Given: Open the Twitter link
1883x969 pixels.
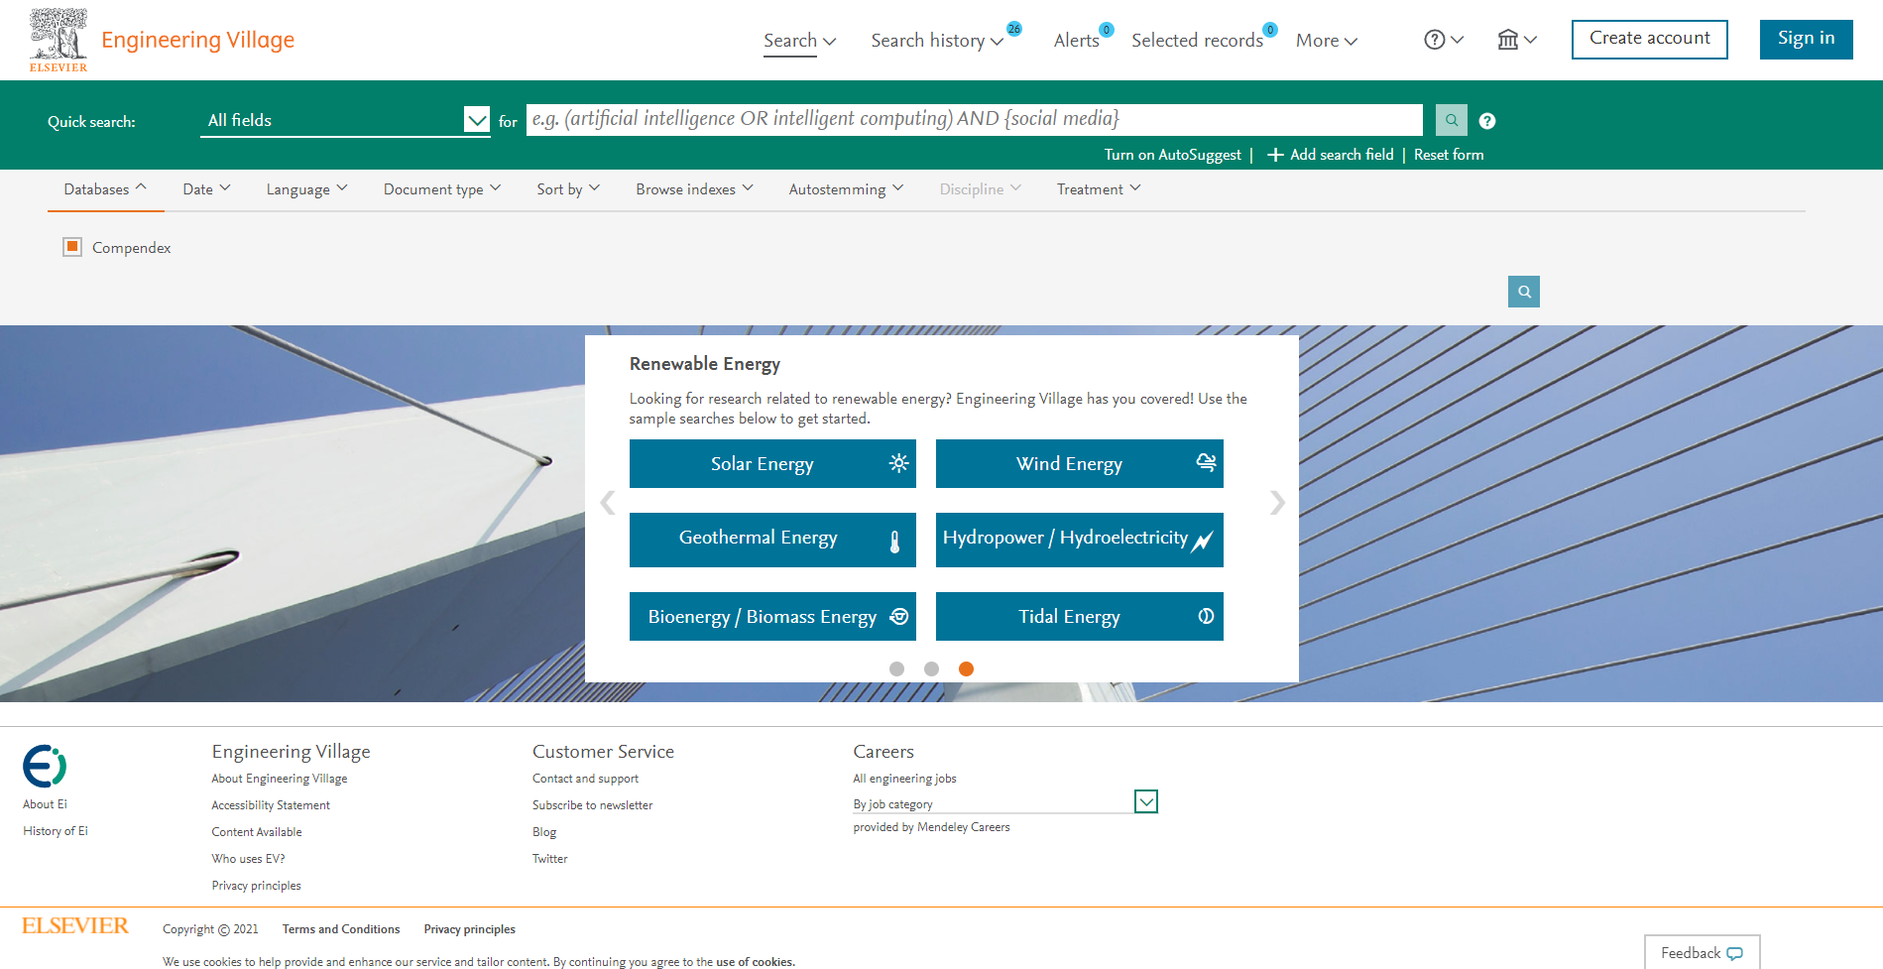Looking at the screenshot, I should click(x=550, y=859).
